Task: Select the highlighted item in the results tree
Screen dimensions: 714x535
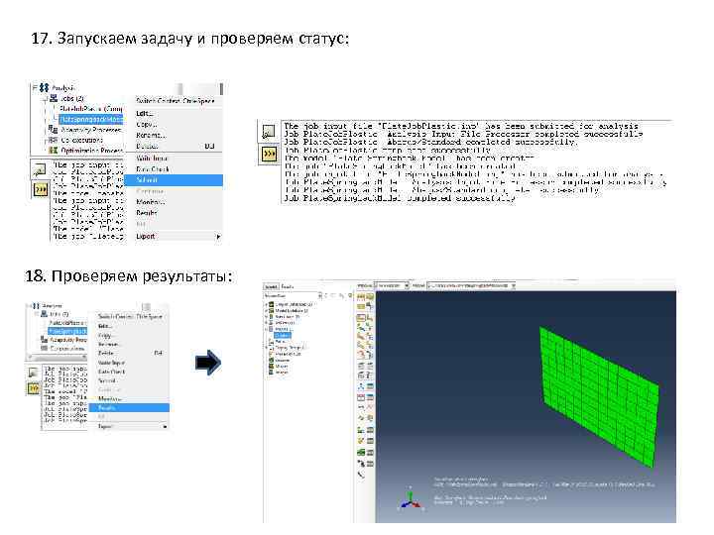Action: coord(283,335)
